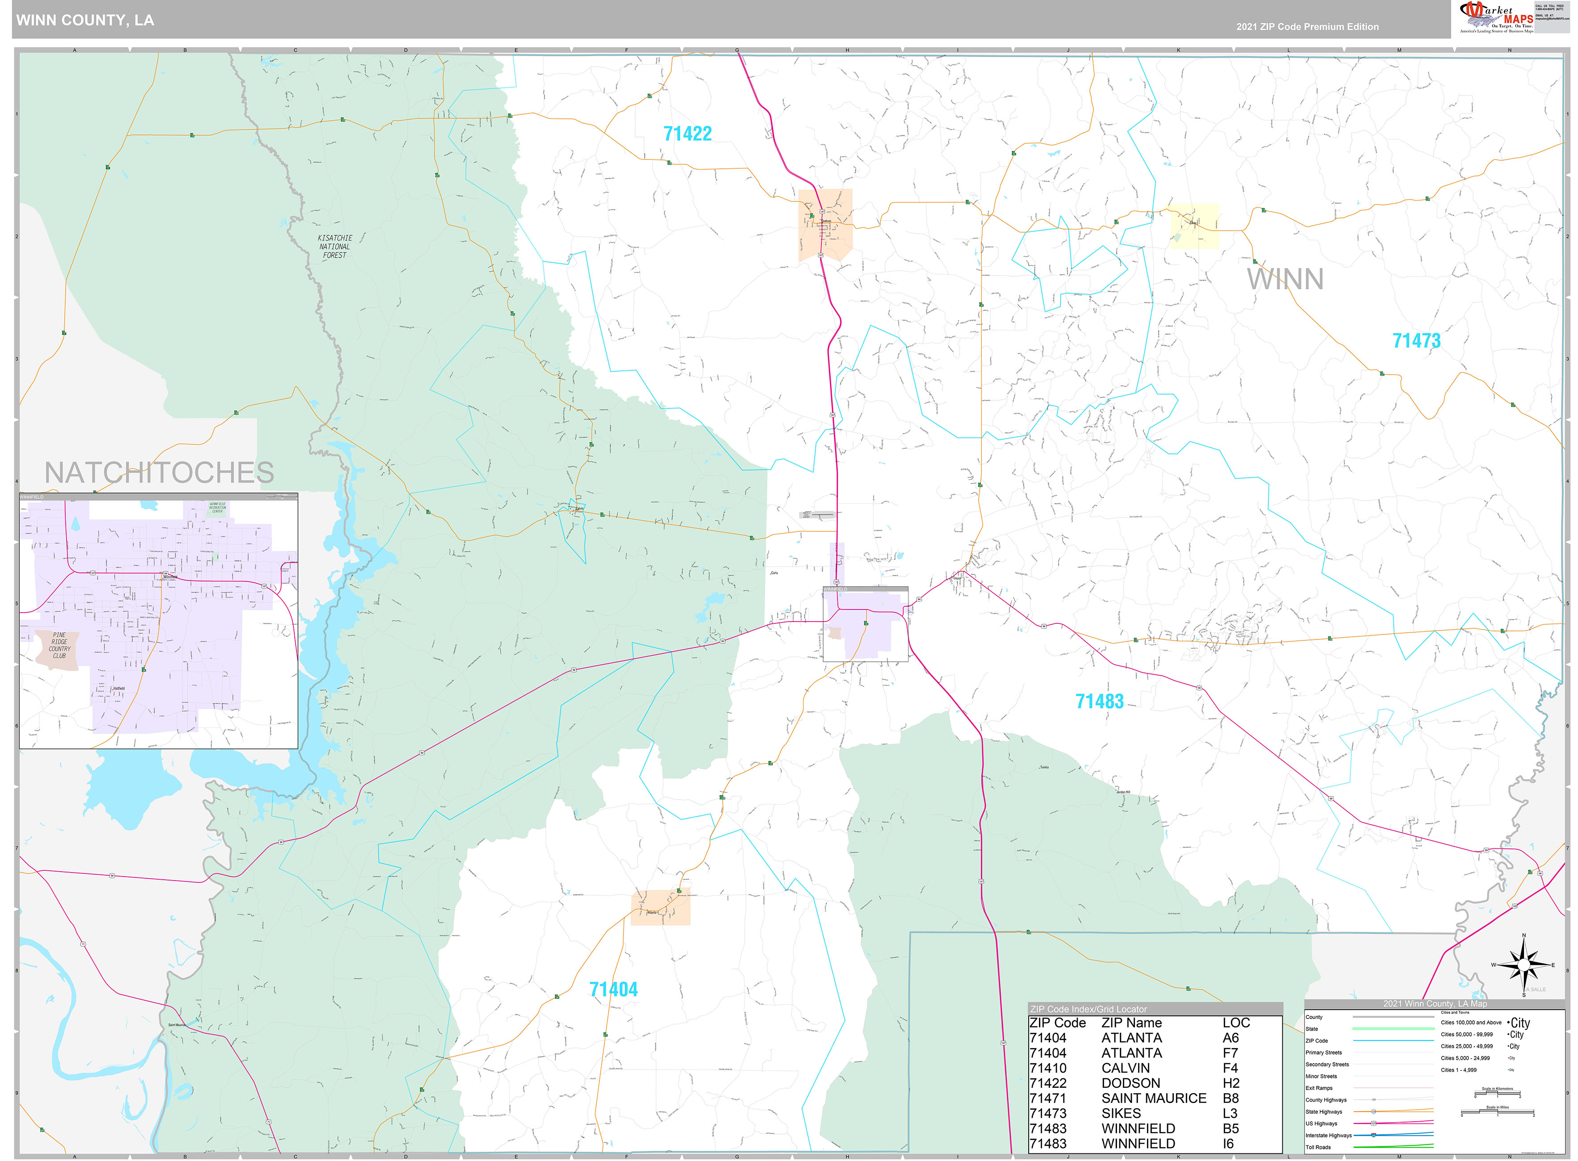
Task: Click the Exit Ramps line in legend
Action: click(1393, 1088)
